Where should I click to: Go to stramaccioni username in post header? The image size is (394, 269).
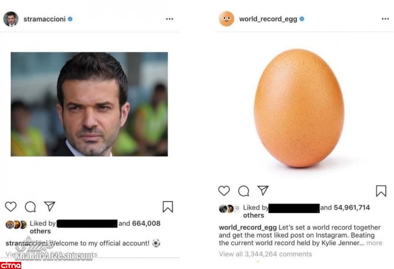coord(45,19)
